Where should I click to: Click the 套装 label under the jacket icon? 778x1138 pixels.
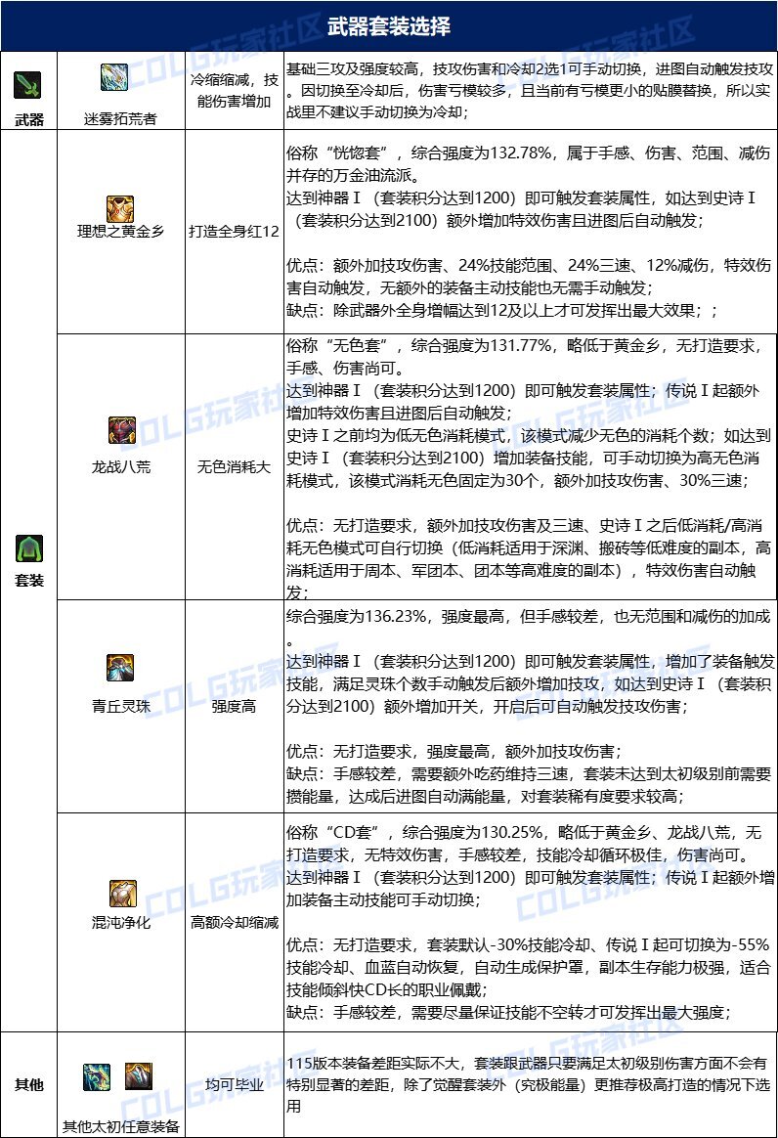click(29, 581)
